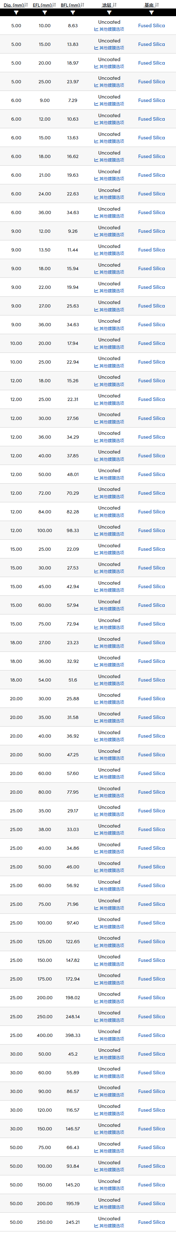Click chart icon in 25.00 dia, 400.00 EFL row
176x1233 pixels.
[96, 1039]
